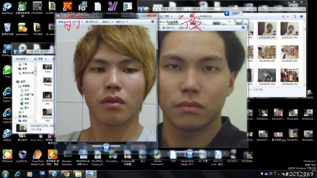This screenshot has height=178, width=317.
Task: Click Chrome icon on the taskbar
Action: pyautogui.click(x=66, y=174)
